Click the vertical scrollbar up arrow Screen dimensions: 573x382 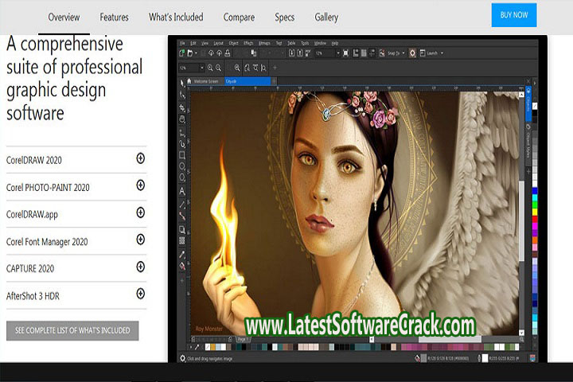click(x=521, y=95)
